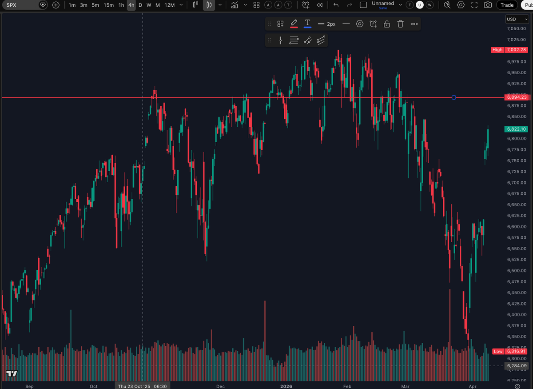The height and width of the screenshot is (389, 533).
Task: Open quick search with the magnifier-lightning icon
Action: (x=447, y=5)
